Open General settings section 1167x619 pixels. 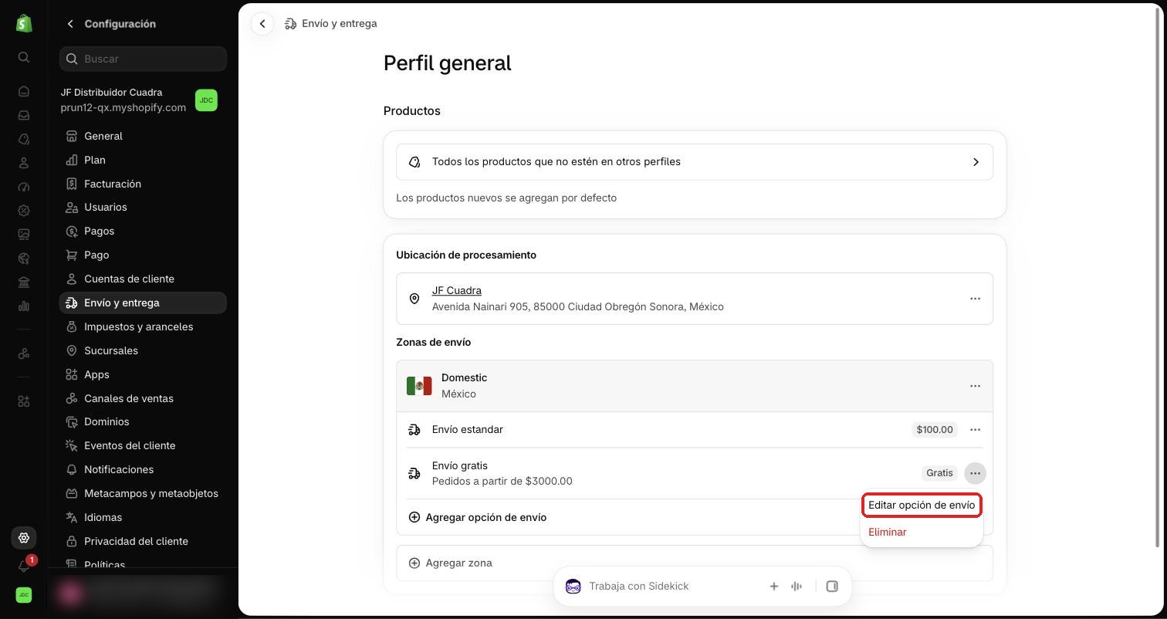pyautogui.click(x=143, y=136)
